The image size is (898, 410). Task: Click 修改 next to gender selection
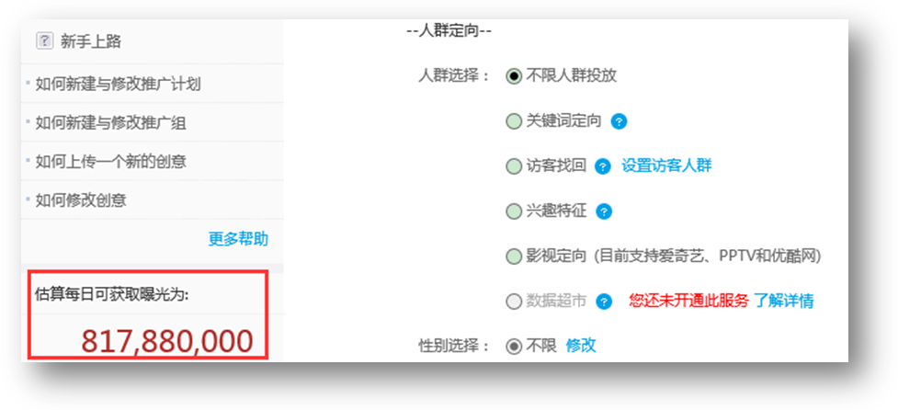[581, 346]
